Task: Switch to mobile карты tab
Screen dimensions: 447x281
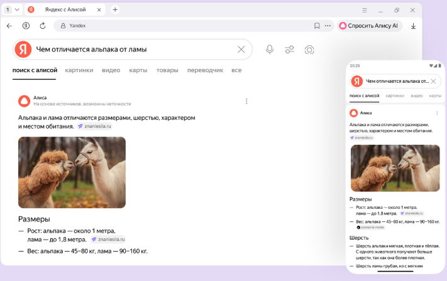Action: pos(435,96)
